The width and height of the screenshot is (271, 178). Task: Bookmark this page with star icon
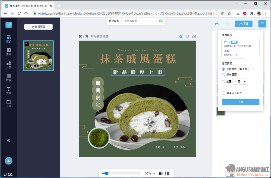coord(229,13)
